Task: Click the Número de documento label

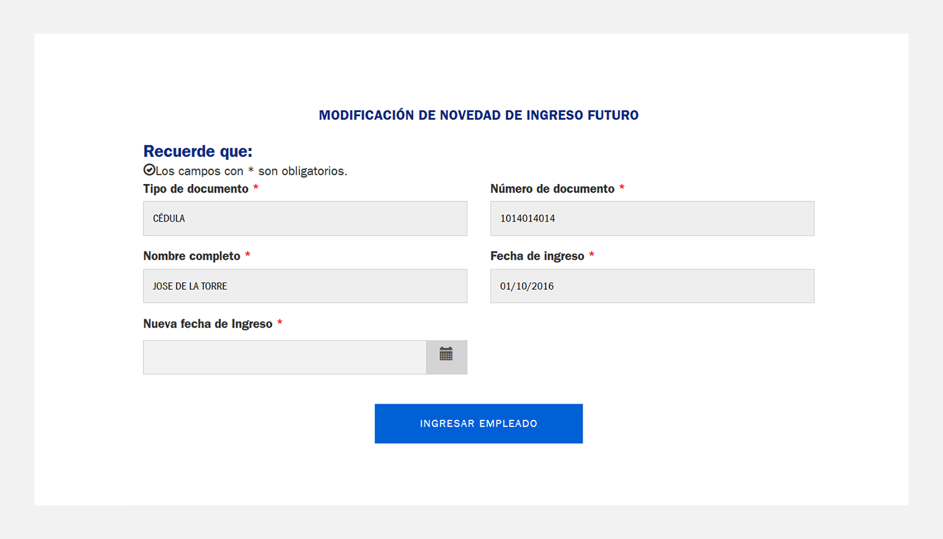Action: (x=552, y=189)
